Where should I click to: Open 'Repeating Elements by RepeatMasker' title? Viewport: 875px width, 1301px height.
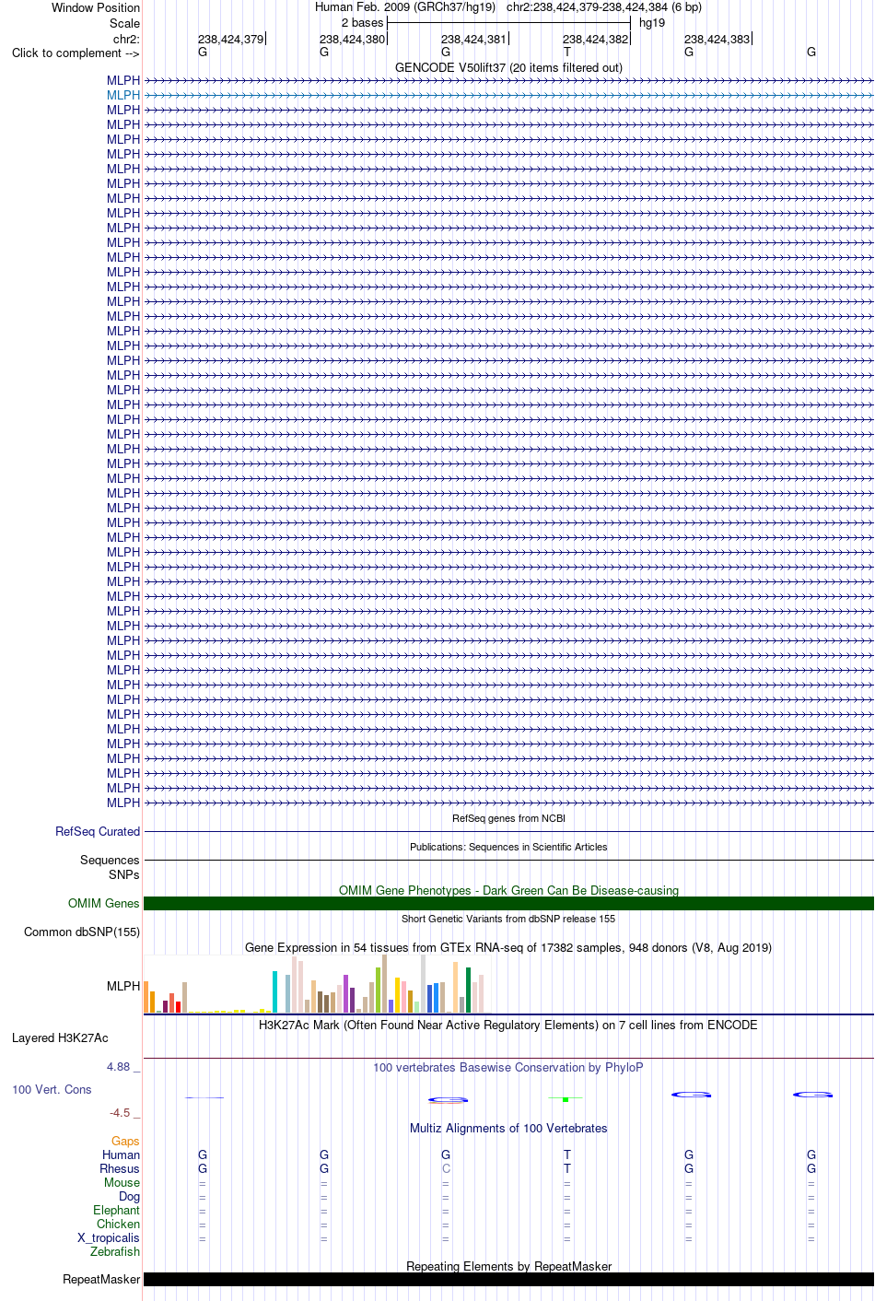tap(508, 1266)
